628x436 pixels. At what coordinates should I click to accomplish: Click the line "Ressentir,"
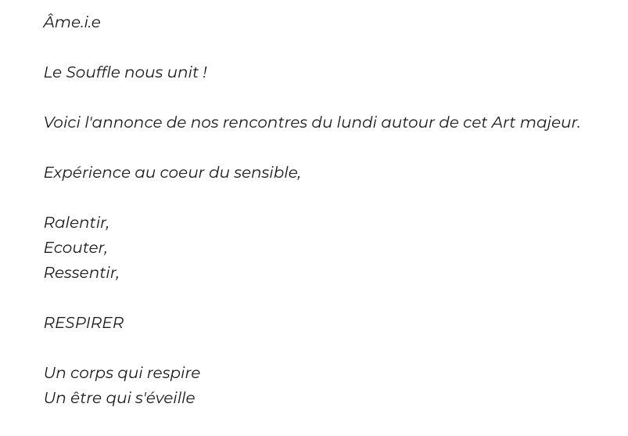[x=81, y=273]
